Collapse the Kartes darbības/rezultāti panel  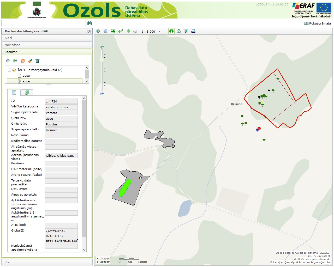pos(89,31)
